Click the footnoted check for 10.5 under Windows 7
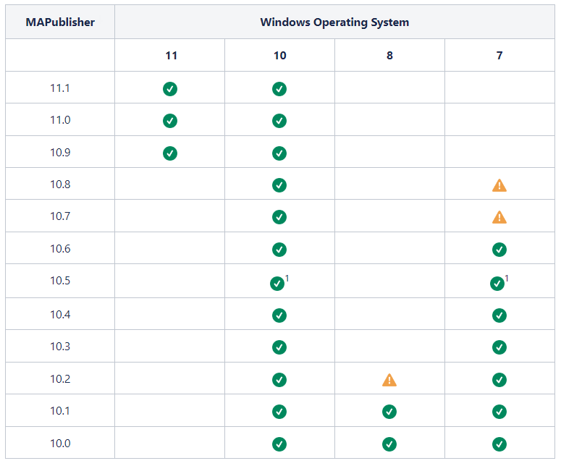Screen dimensions: 561x466 pyautogui.click(x=497, y=284)
